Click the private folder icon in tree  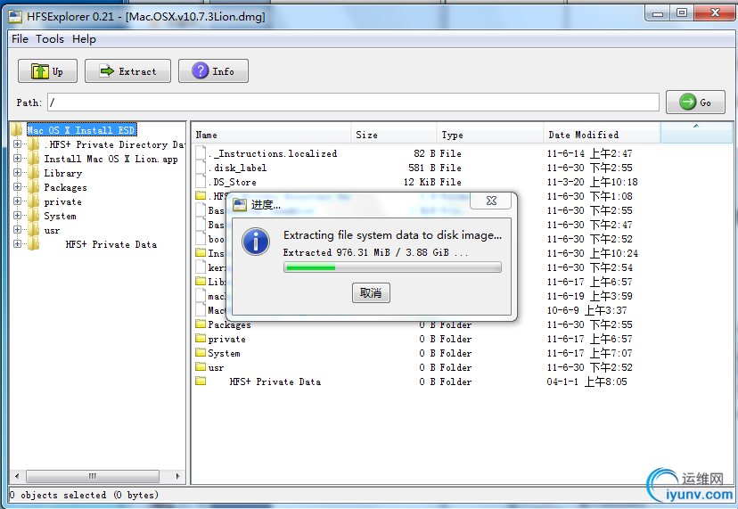click(x=33, y=201)
